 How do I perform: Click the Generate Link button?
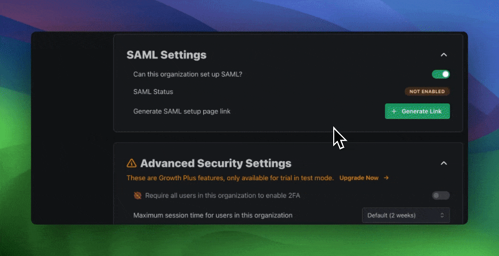click(x=417, y=111)
